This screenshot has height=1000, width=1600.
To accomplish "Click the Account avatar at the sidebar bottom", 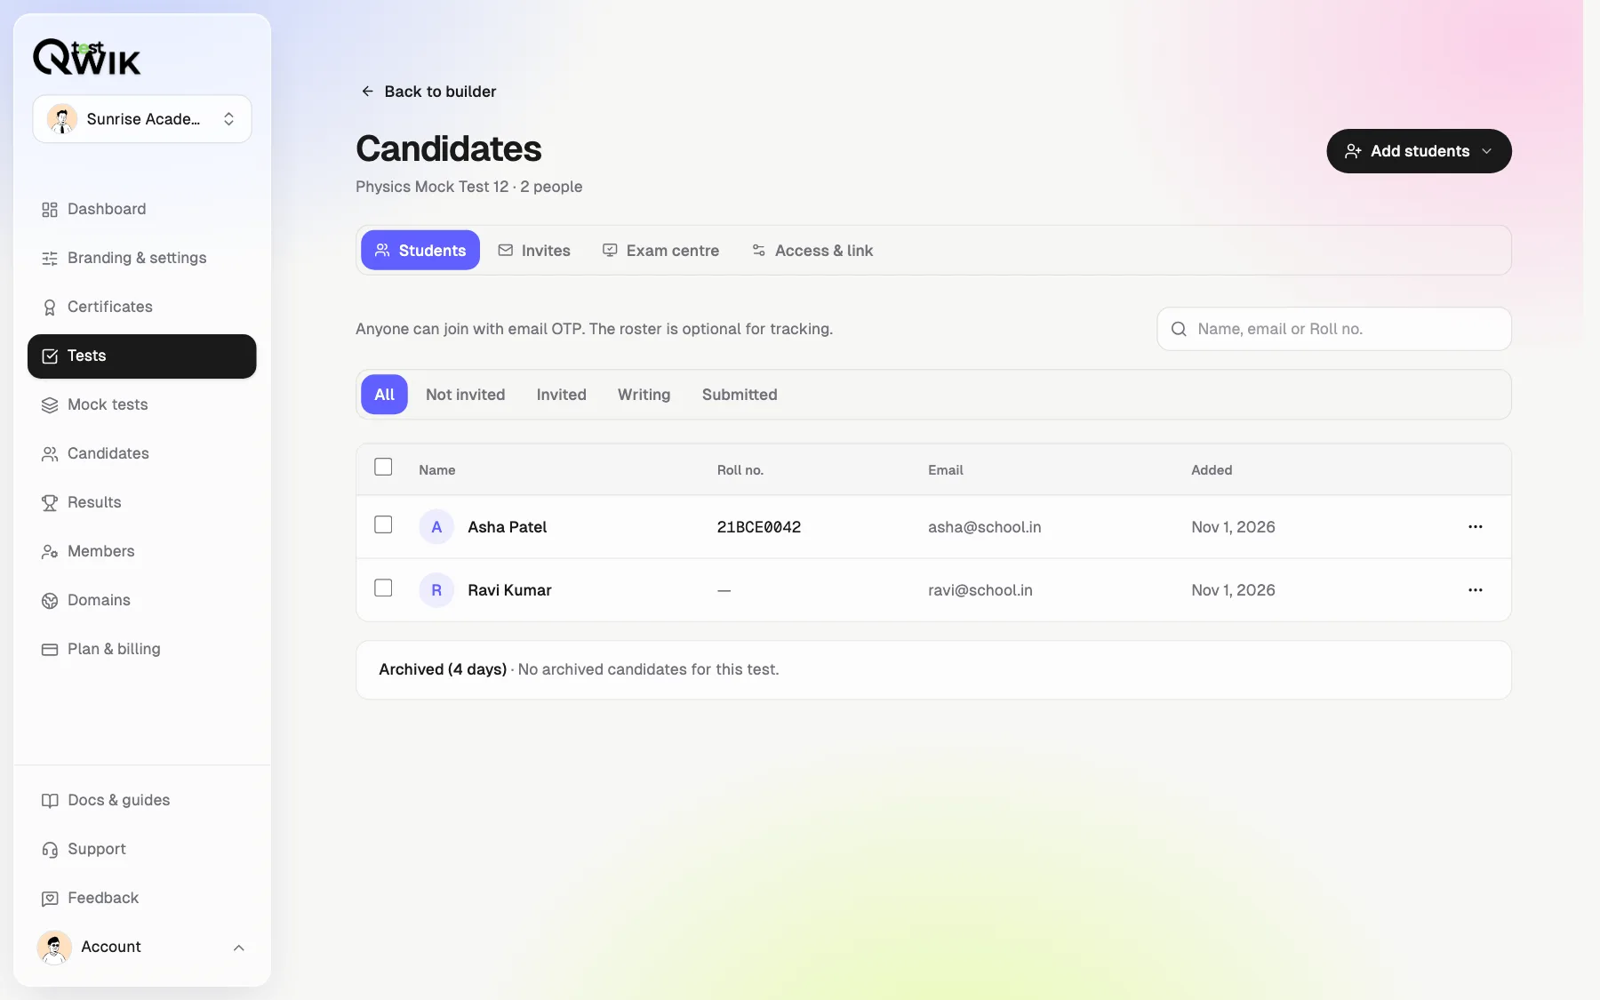I will [x=54, y=948].
